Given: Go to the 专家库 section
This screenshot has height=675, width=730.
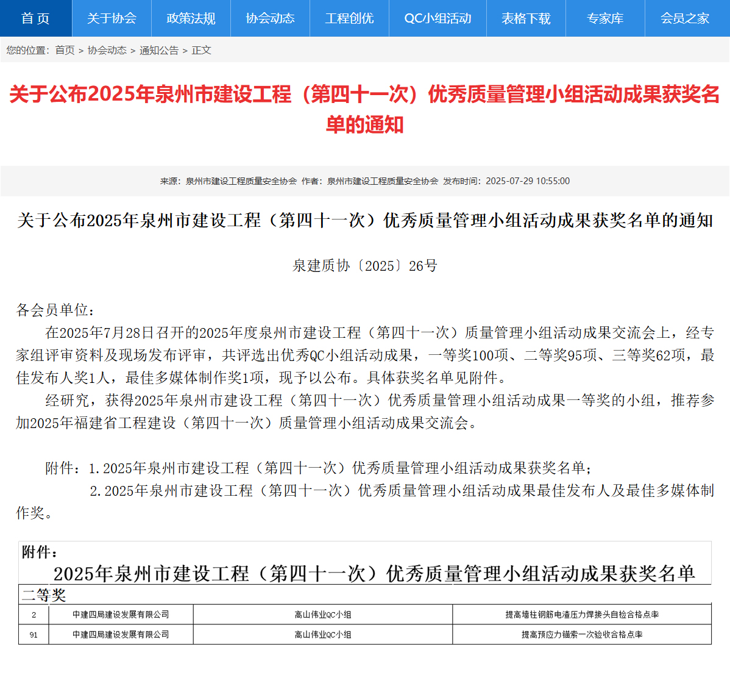Looking at the screenshot, I should click(x=605, y=18).
